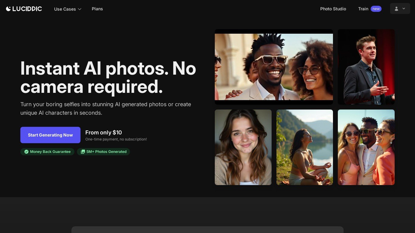Expand the Use Cases dropdown
Image resolution: width=415 pixels, height=233 pixels.
68,9
